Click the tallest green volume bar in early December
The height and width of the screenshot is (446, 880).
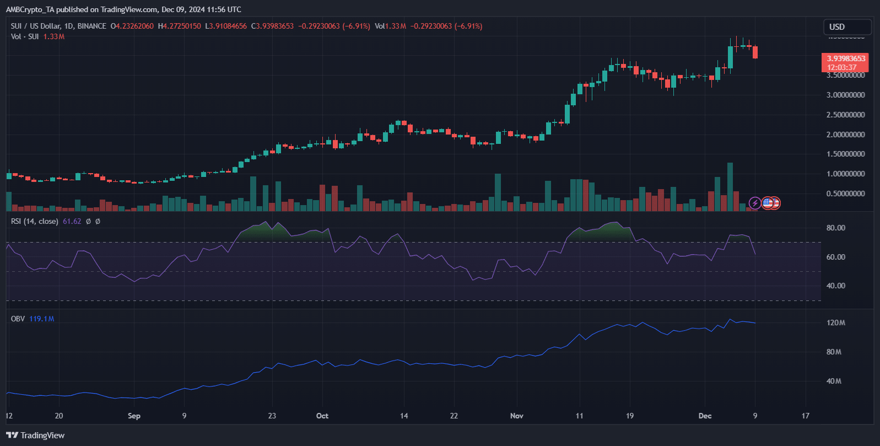(730, 187)
